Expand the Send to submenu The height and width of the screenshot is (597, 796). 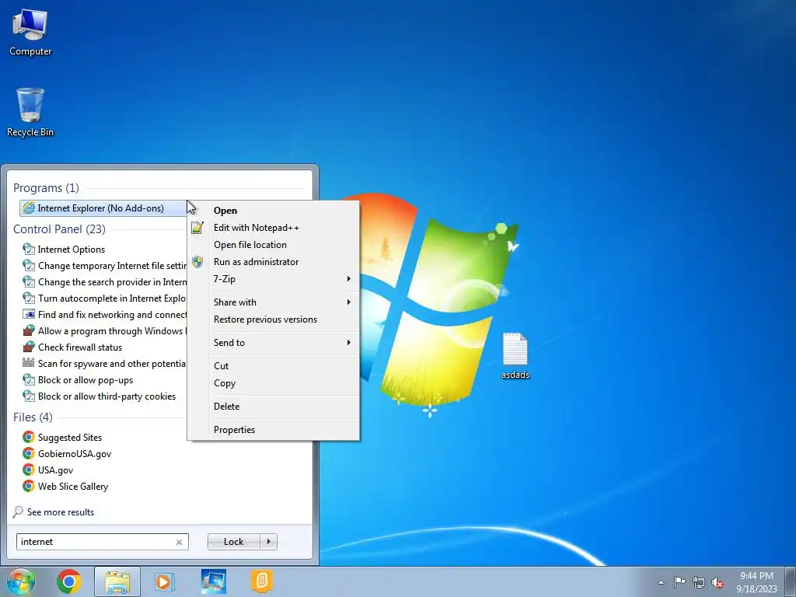coord(274,343)
